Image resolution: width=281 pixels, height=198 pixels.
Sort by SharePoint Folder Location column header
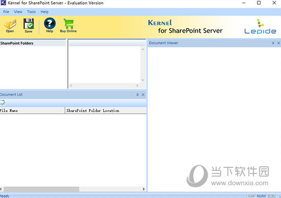pos(106,110)
